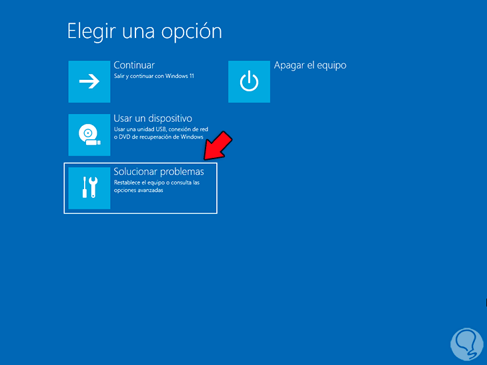The height and width of the screenshot is (365, 487).
Task: Click the red arrow annotation
Action: pos(217,145)
